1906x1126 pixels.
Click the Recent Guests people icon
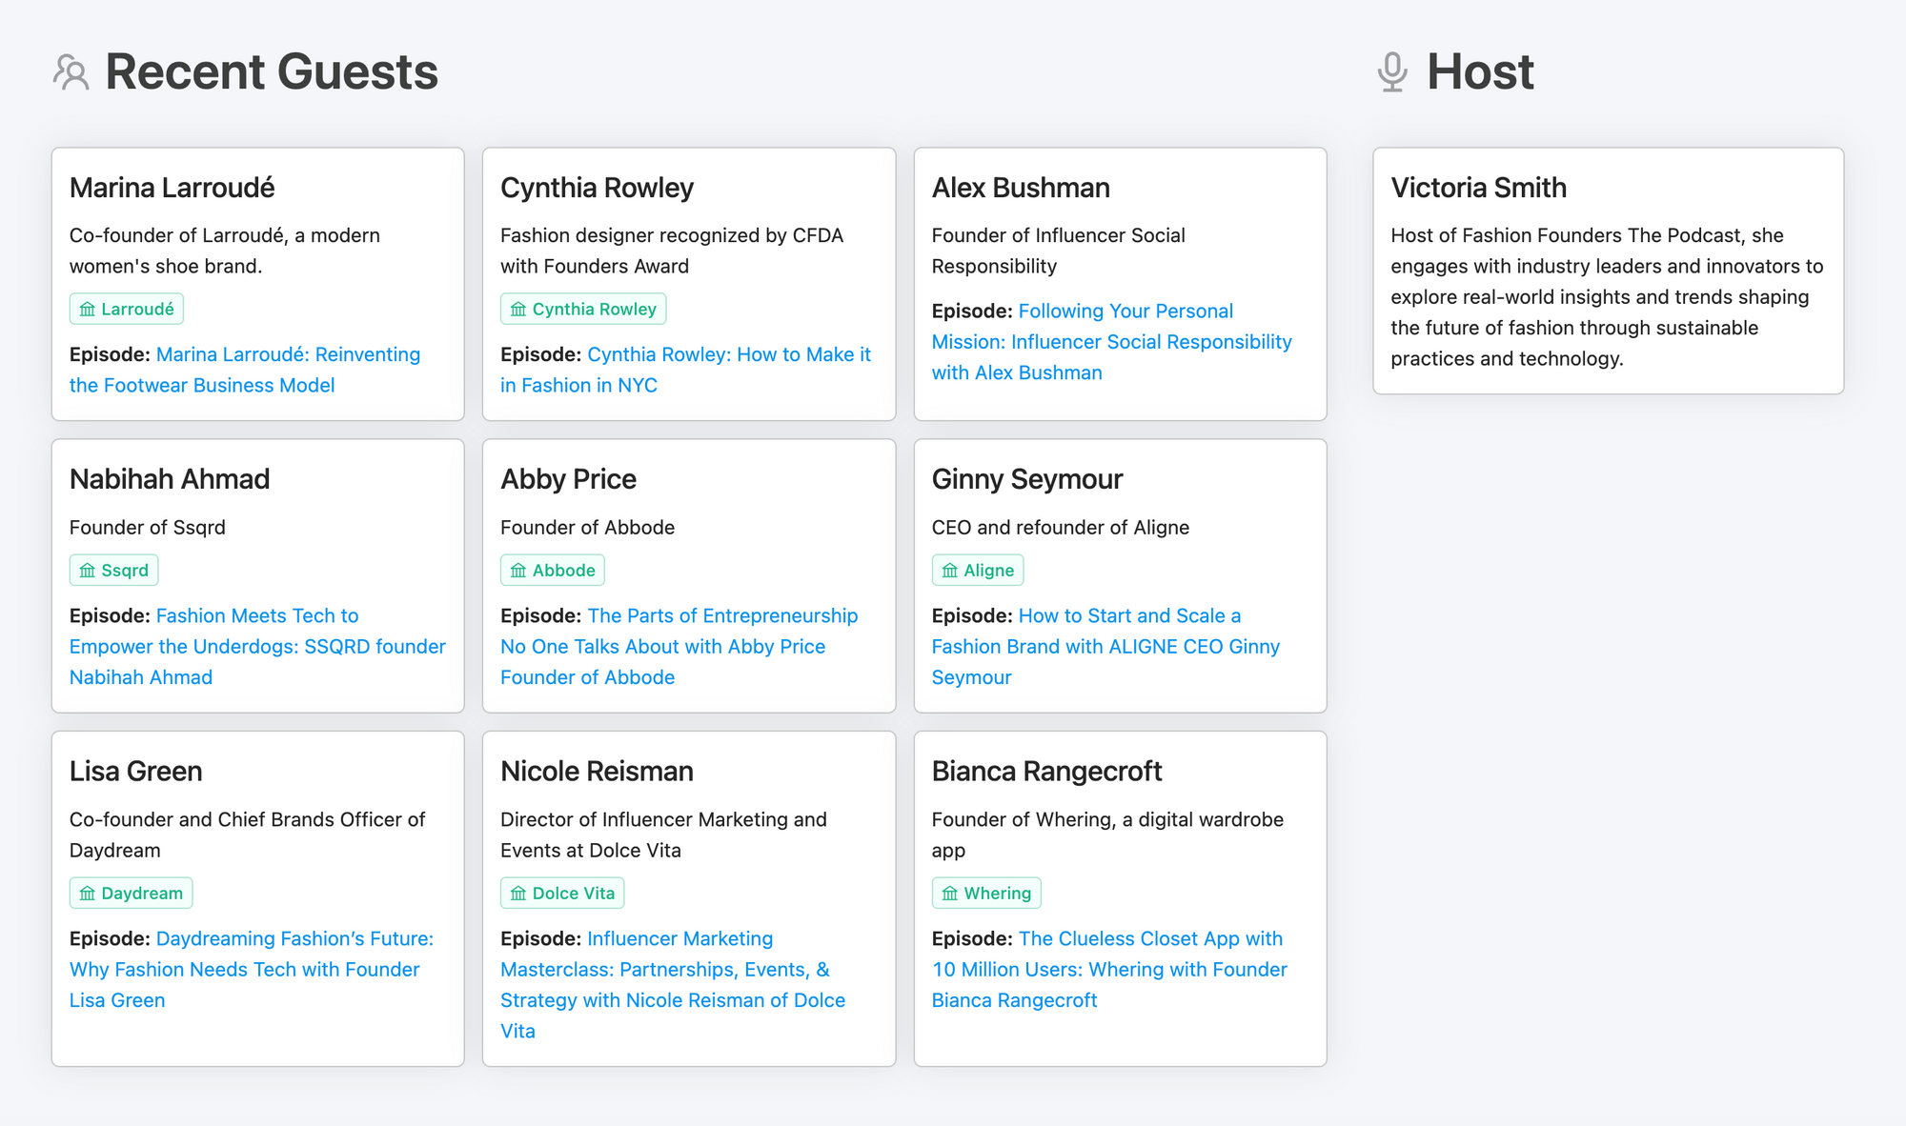(71, 72)
